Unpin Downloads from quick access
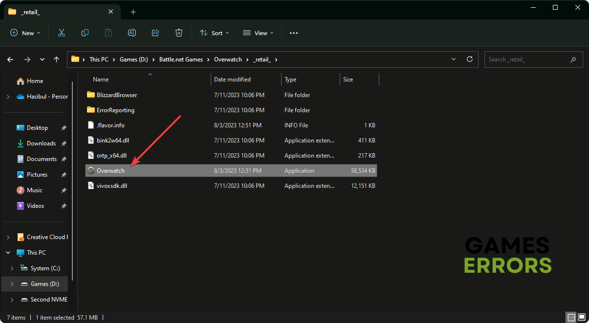589x323 pixels. click(64, 143)
